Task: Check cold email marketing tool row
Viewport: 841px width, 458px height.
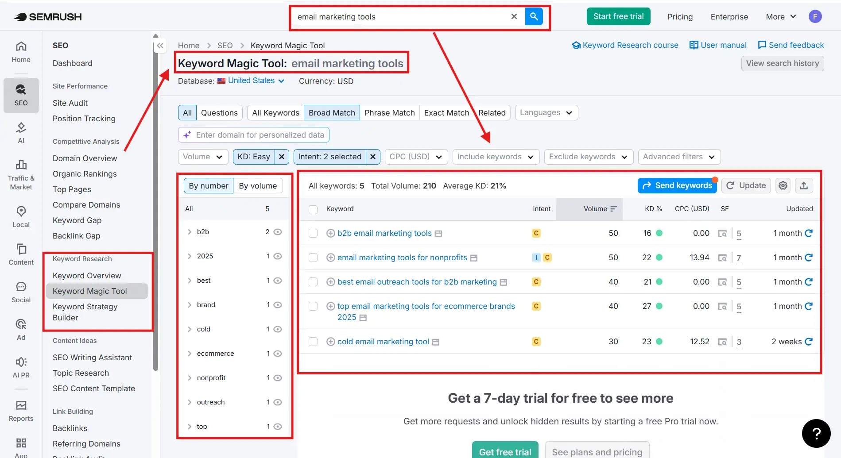Action: (x=313, y=342)
